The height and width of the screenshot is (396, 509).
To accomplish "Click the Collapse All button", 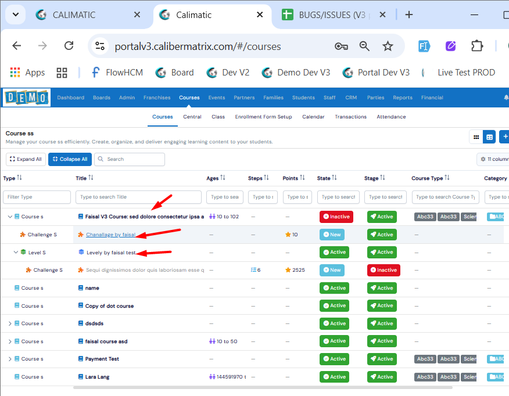I will (x=70, y=159).
